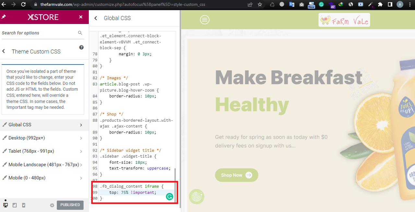
Task: Reload the page with the refresh icon
Action: pyautogui.click(x=23, y=5)
